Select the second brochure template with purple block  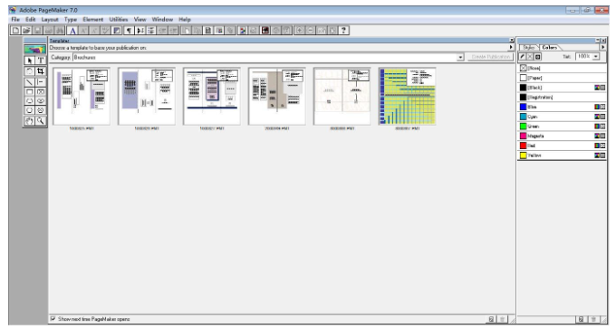point(147,97)
